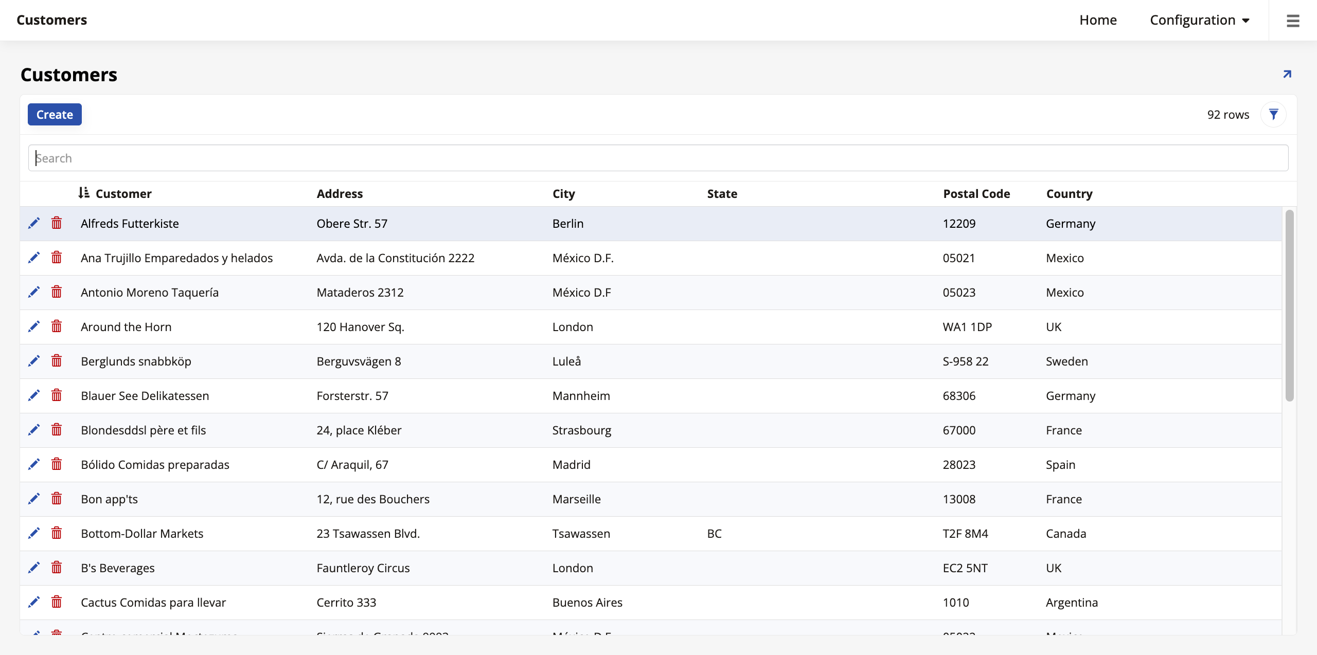This screenshot has height=655, width=1317.
Task: Click trash icon for Berglunds snabbköp
Action: (x=57, y=361)
